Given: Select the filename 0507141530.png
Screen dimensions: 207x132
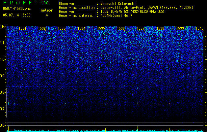Looking at the screenshot, I should 17,9.
